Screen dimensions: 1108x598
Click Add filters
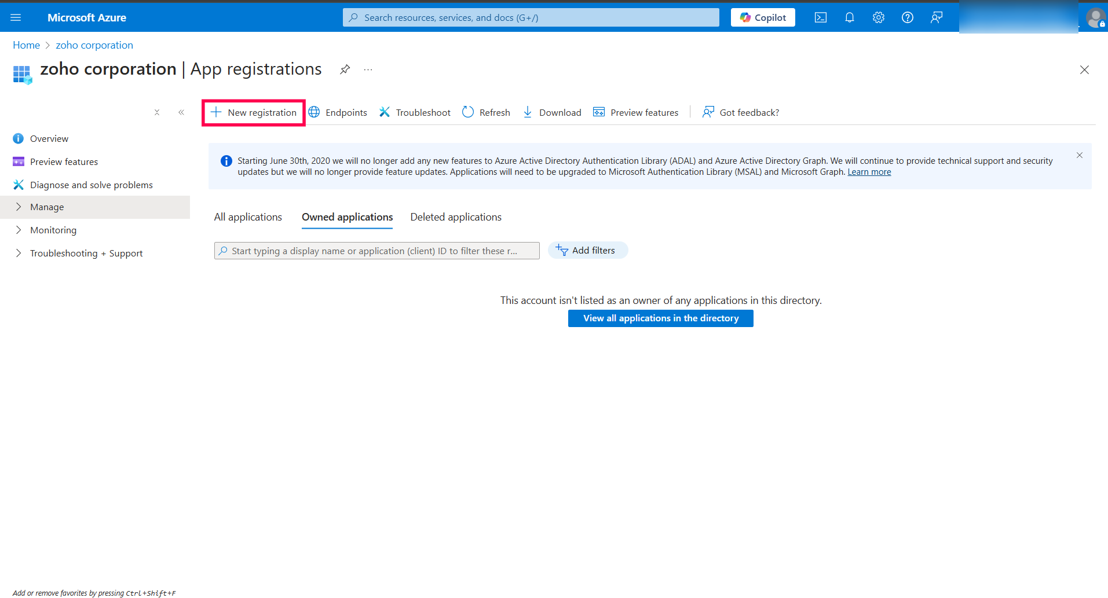click(587, 250)
